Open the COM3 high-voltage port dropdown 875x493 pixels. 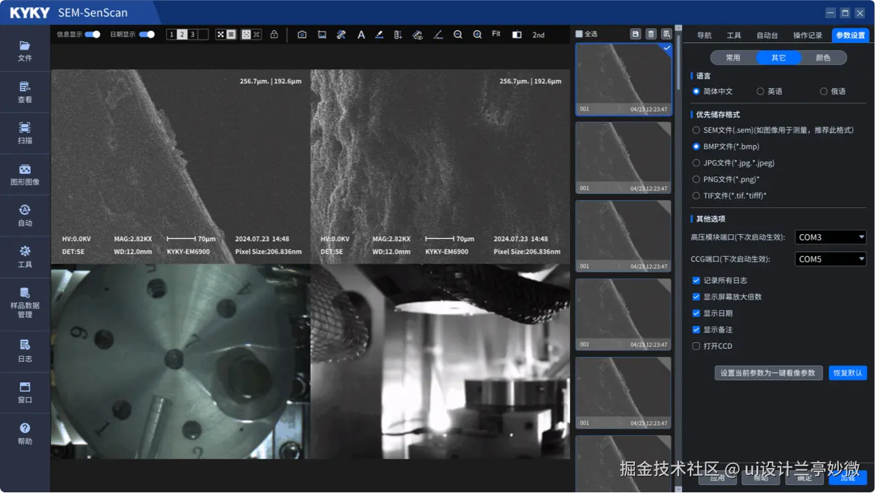coord(831,237)
